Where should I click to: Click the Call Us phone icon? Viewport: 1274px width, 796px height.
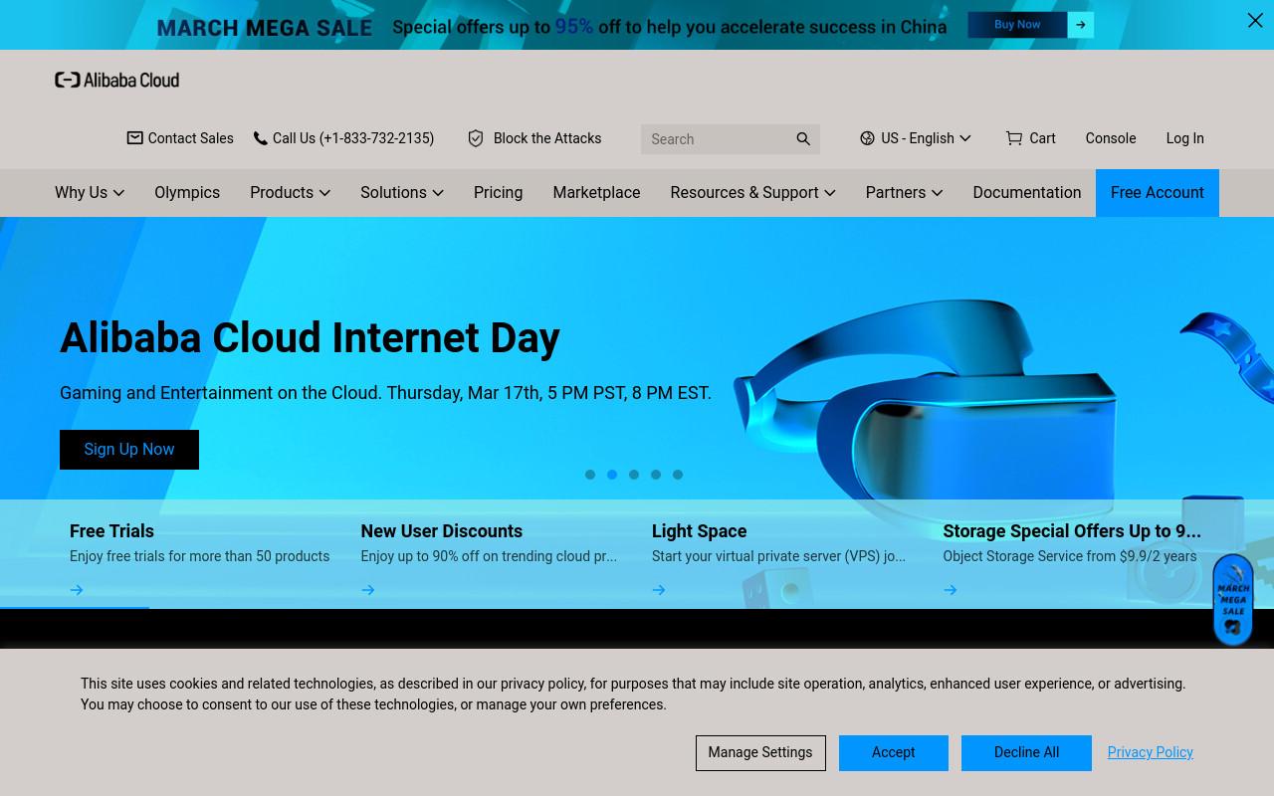261,138
